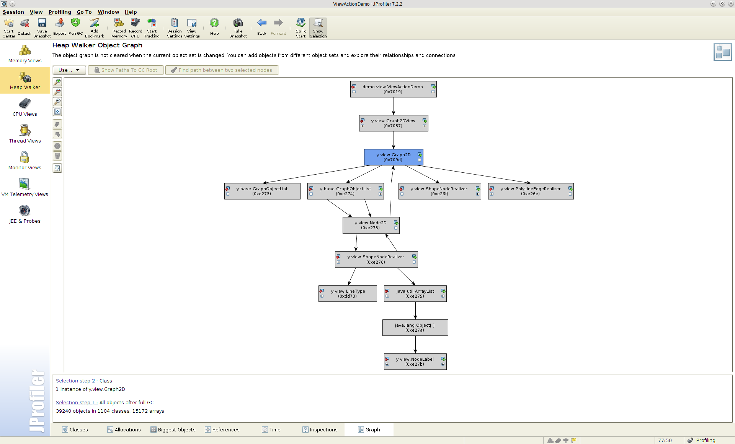Select the Heap Walker view
This screenshot has height=444, width=735.
pyautogui.click(x=25, y=81)
